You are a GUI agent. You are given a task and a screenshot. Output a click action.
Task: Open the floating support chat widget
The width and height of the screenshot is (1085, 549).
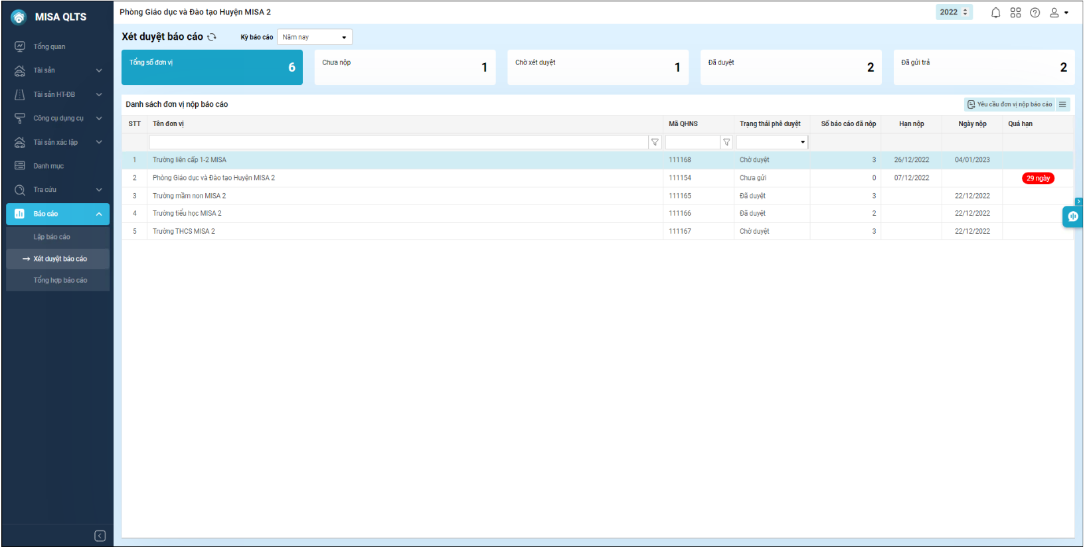coord(1072,216)
